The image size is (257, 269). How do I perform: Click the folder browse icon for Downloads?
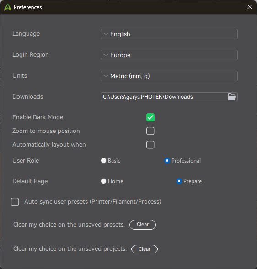(231, 97)
